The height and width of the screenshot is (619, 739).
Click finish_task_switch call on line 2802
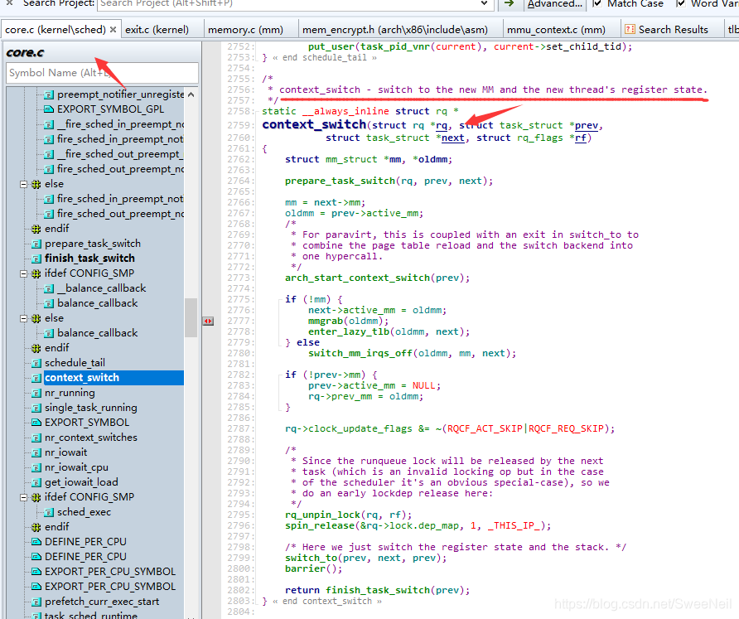(378, 590)
